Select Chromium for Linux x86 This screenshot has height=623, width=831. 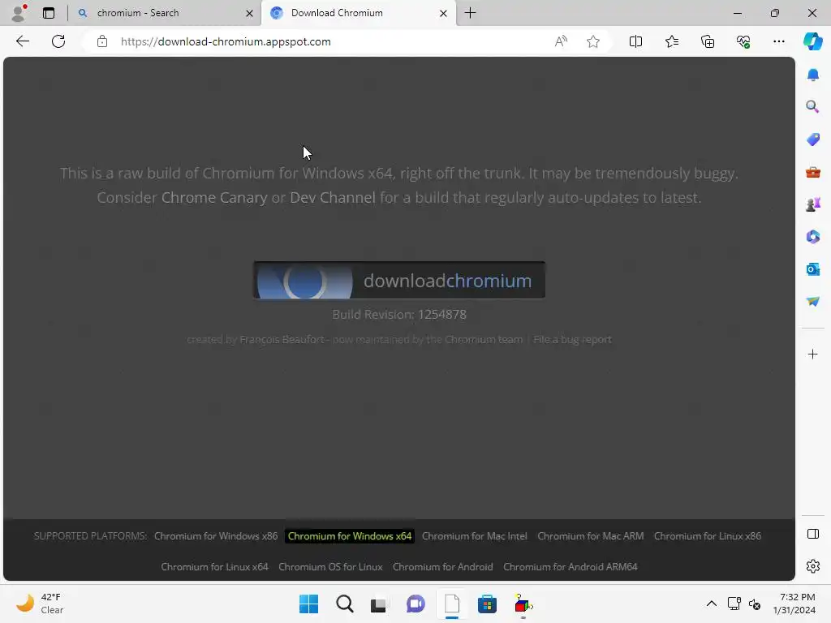click(x=708, y=536)
